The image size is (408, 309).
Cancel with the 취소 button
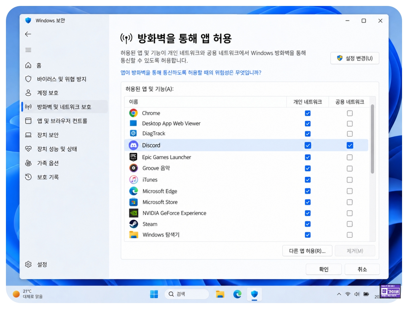coord(362,269)
